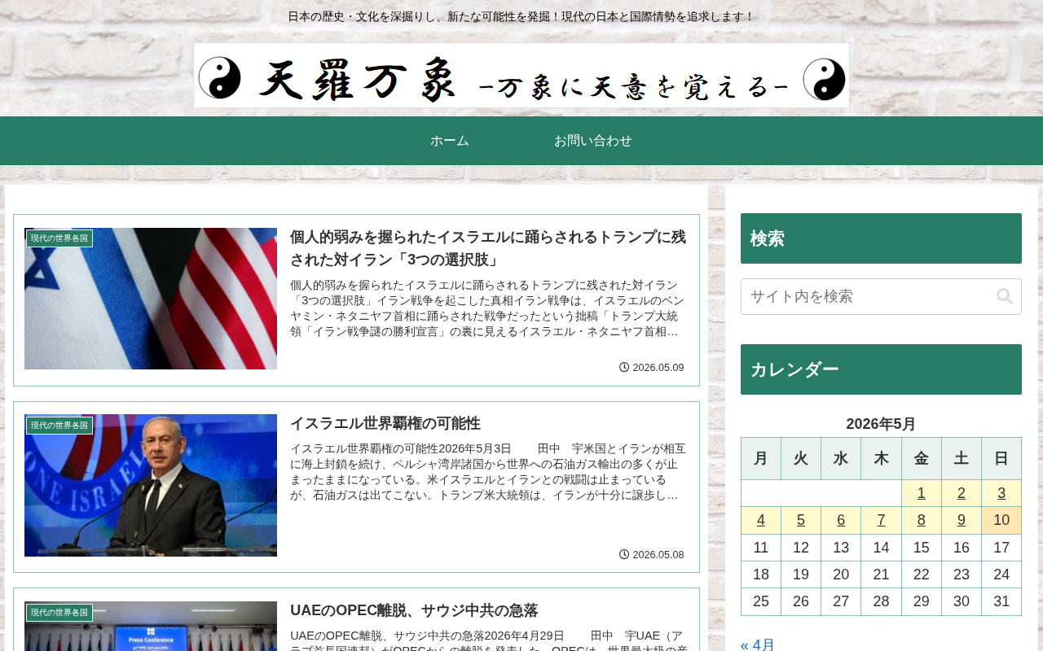
Task: Open the お問い合わせ menu item
Action: [593, 141]
